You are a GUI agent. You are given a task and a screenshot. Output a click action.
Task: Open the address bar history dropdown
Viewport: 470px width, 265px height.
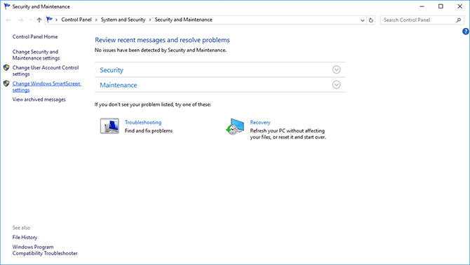(363, 20)
